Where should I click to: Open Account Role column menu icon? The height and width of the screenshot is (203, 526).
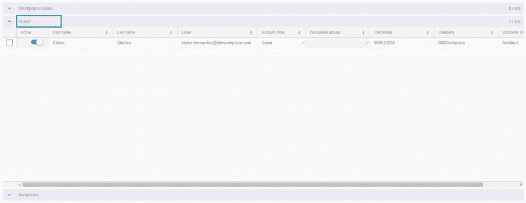pyautogui.click(x=299, y=32)
